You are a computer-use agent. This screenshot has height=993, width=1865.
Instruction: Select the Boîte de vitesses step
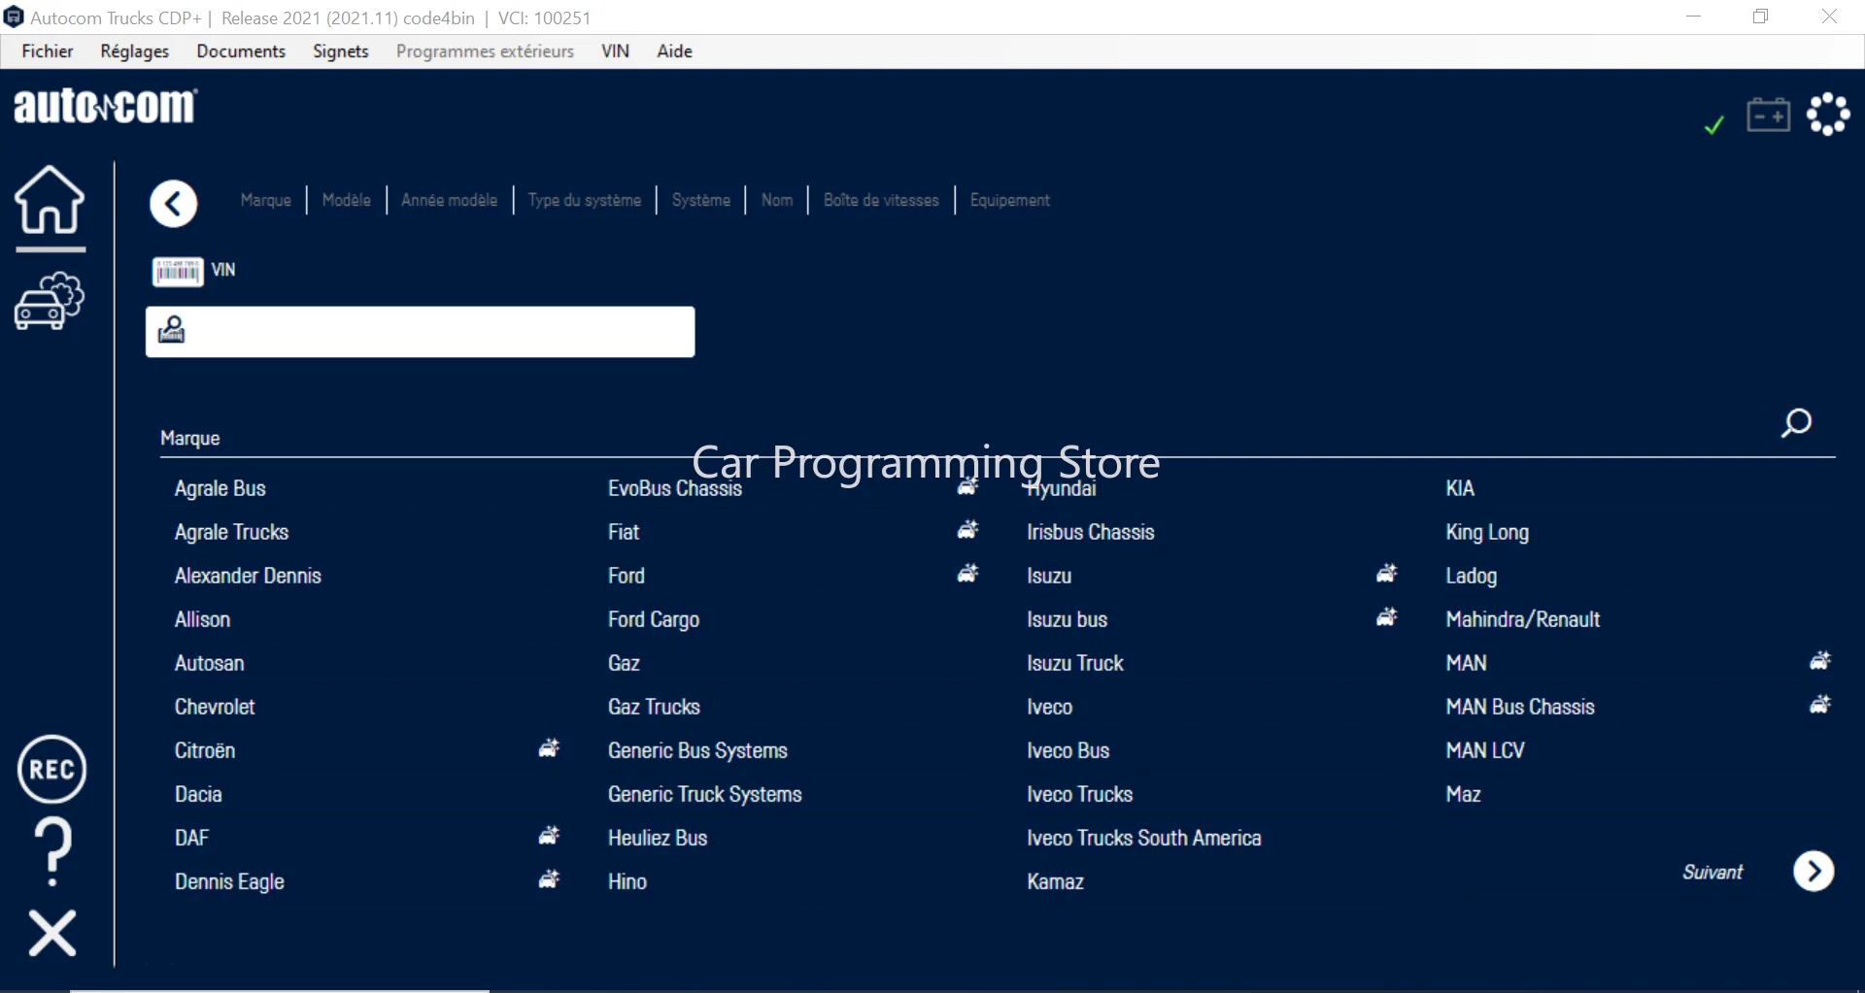coord(881,200)
